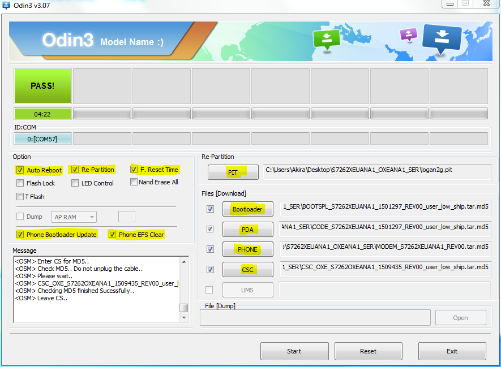Click the Odin3 application icon in title bar
The height and width of the screenshot is (367, 501).
6,5
